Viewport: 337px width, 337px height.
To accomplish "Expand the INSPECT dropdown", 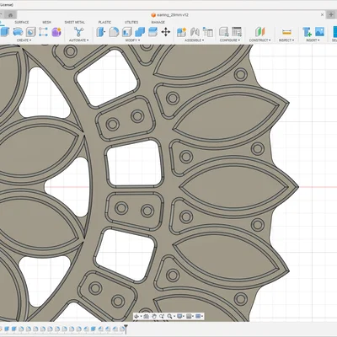I will pyautogui.click(x=286, y=40).
